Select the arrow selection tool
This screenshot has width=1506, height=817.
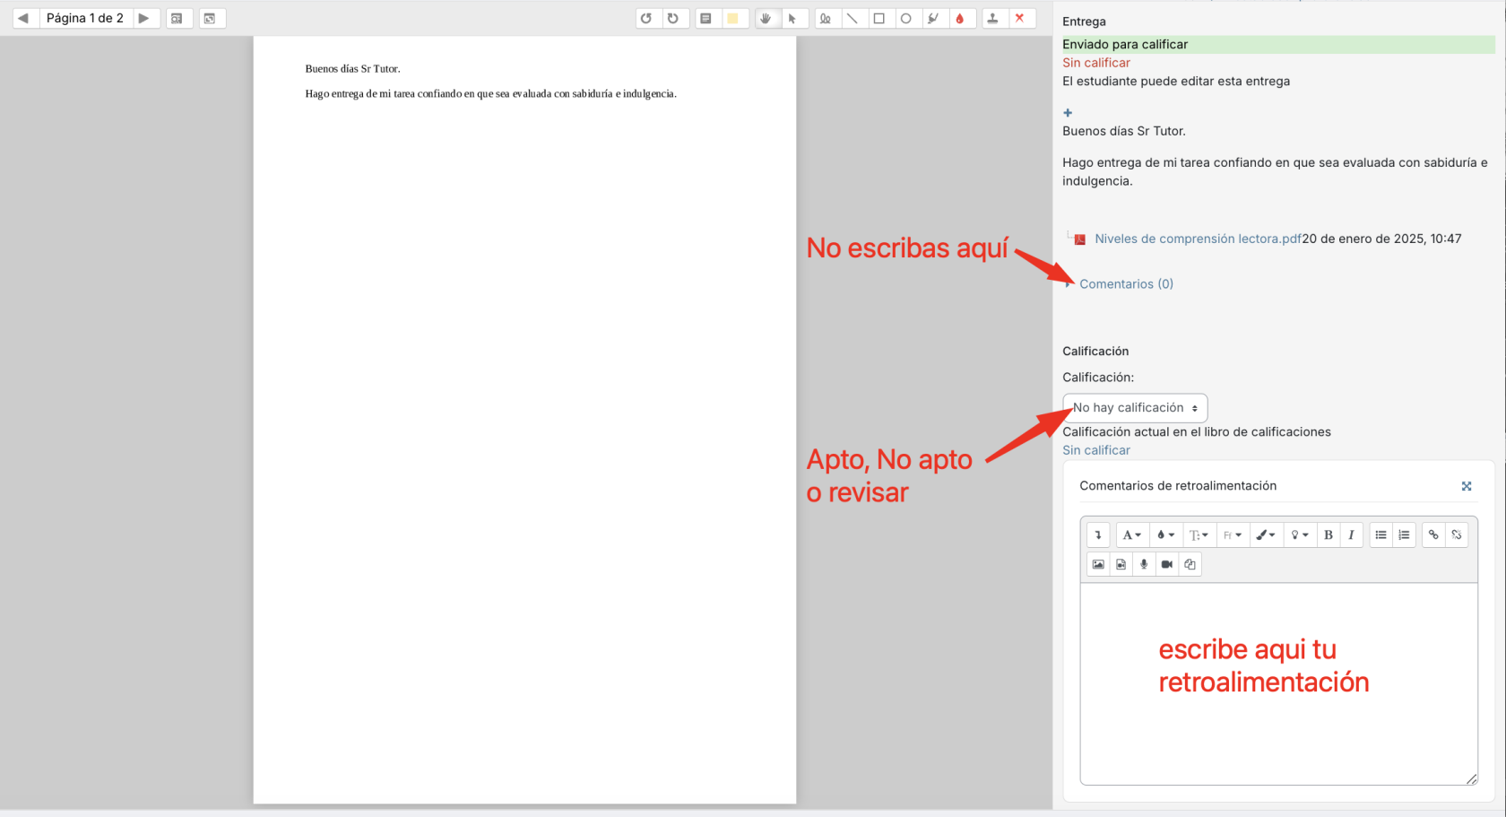793,18
